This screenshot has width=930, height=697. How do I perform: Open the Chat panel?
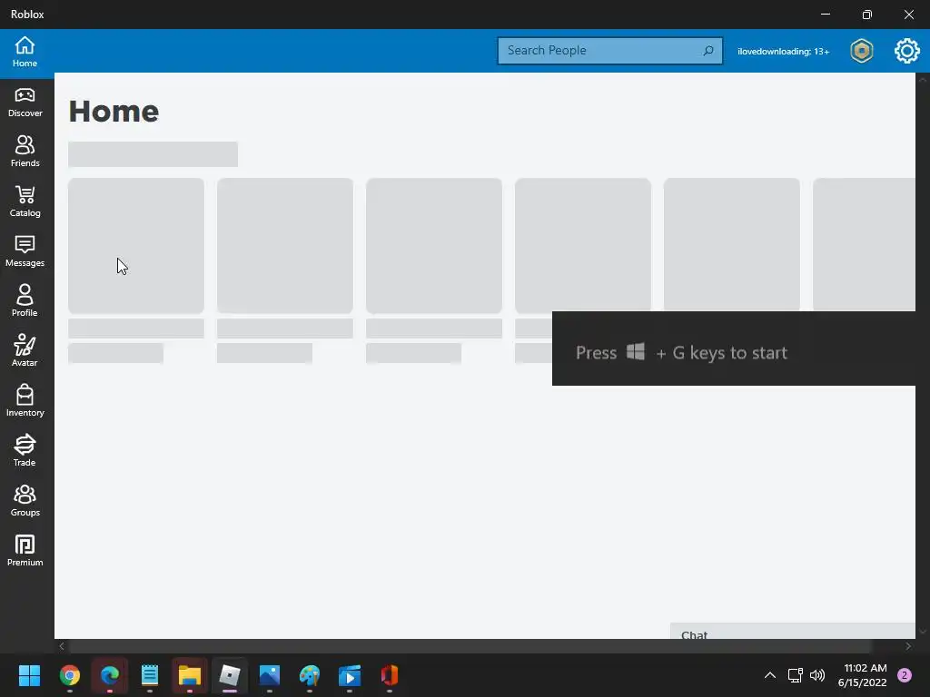pos(792,632)
